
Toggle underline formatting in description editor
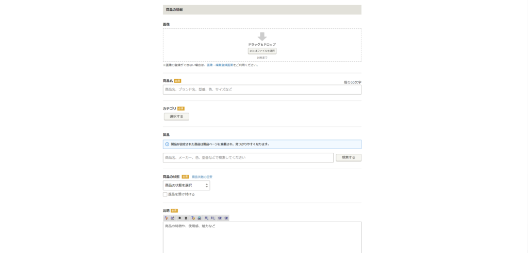(x=186, y=218)
